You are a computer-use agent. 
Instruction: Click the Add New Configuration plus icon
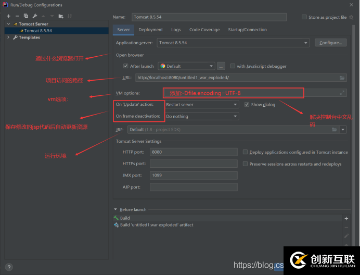point(8,16)
